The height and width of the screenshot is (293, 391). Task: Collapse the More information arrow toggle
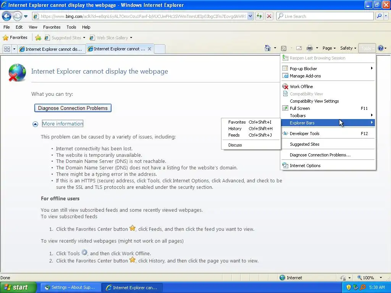click(35, 124)
